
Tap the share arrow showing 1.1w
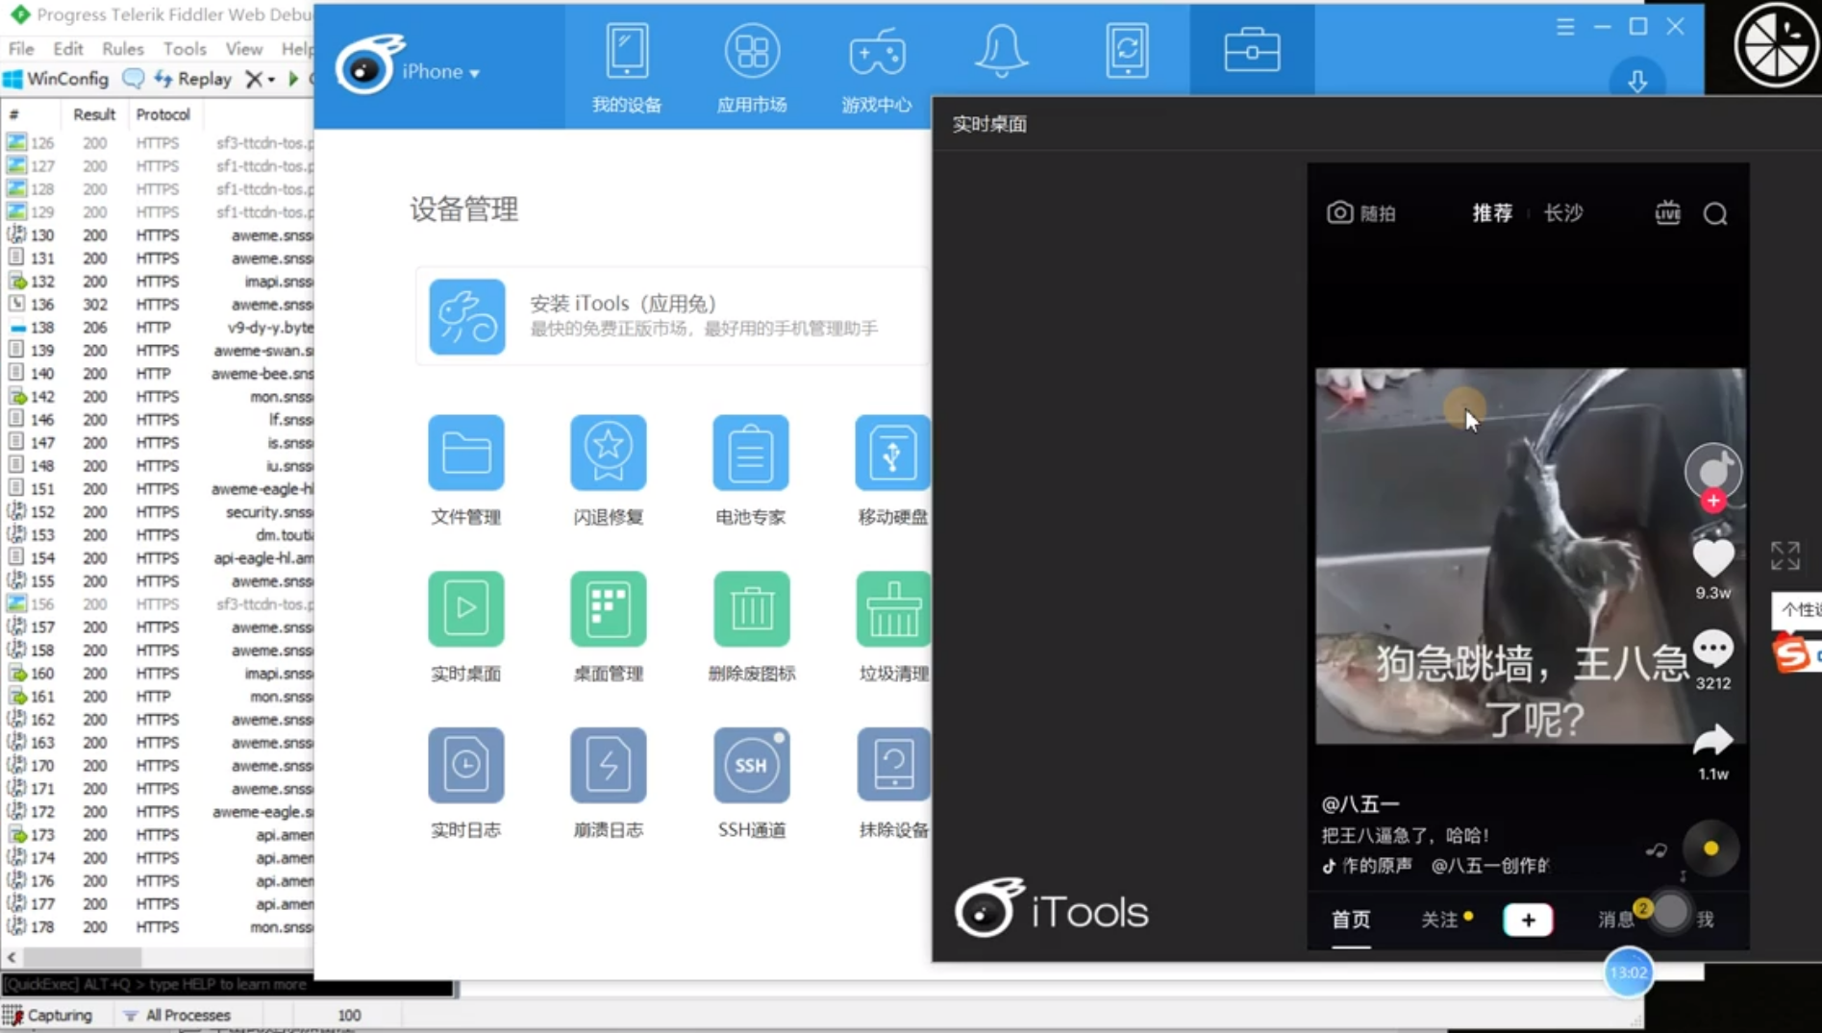pos(1713,740)
